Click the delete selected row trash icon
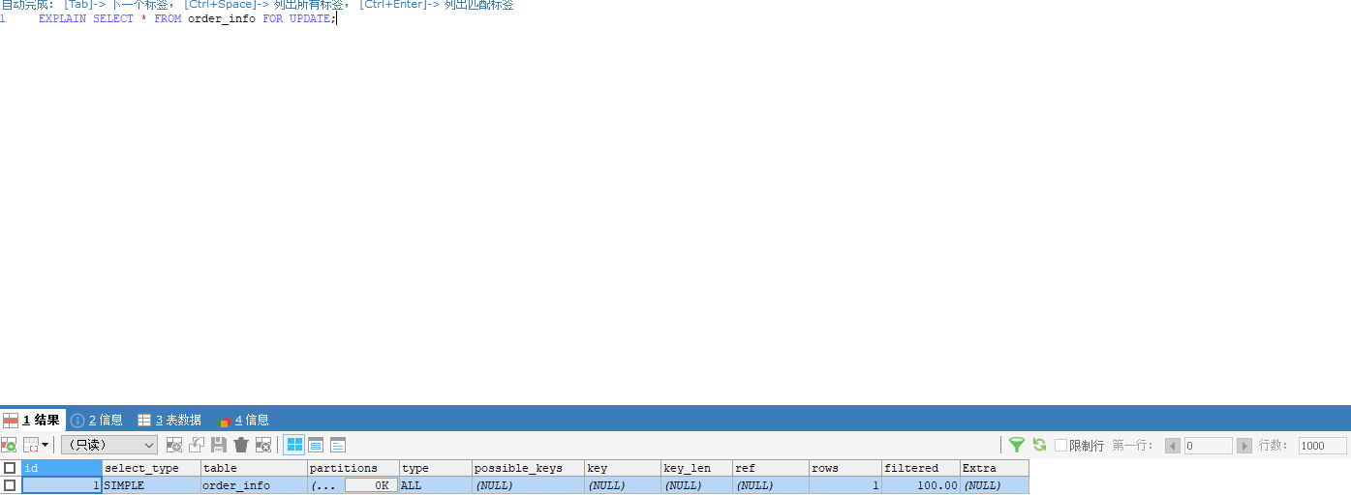The height and width of the screenshot is (495, 1351). 241,445
